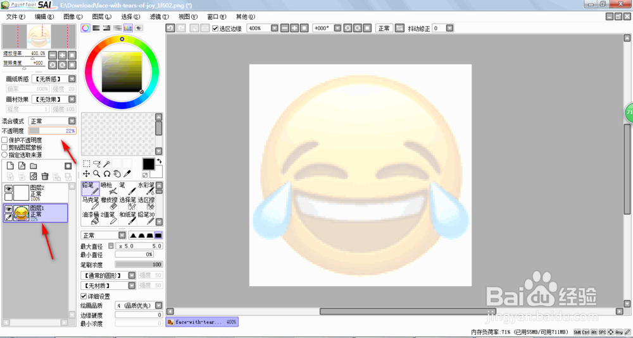Select the hand pan tool
Image resolution: width=633 pixels, height=338 pixels.
(117, 174)
